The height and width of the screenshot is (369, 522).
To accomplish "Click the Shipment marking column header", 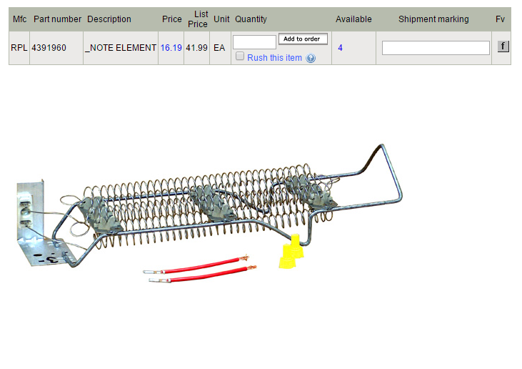I will [x=433, y=19].
